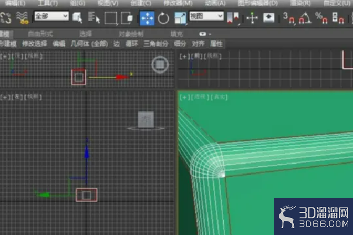Viewport: 353px width, 235px height.
Task: Click the [+] label in perspective viewport
Action: coord(184,97)
